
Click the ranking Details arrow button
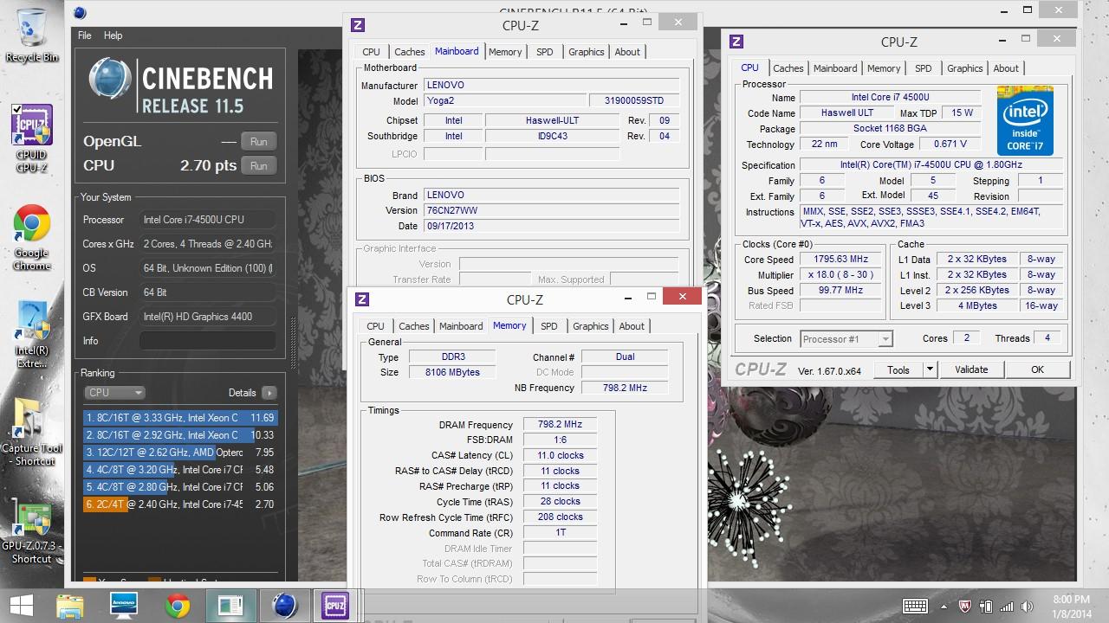[x=269, y=393]
